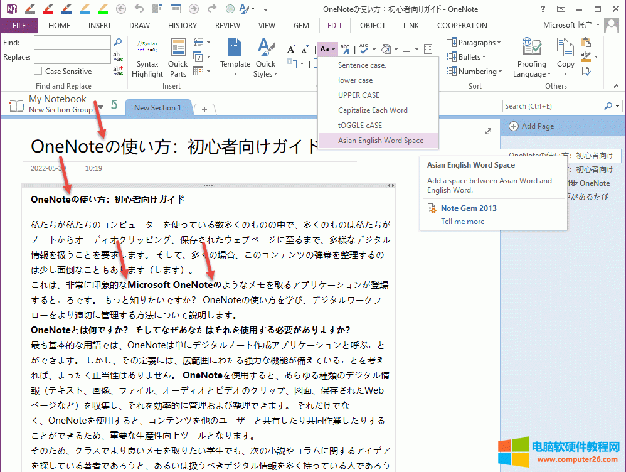Screen dimensions: 626x472
Task: Add new section with plus tab
Action: pyautogui.click(x=204, y=109)
